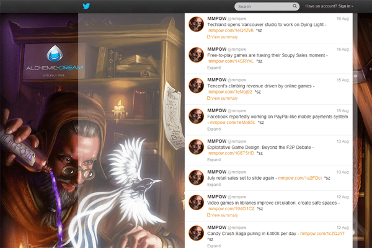Click avatar on Candy Crush Saga tweet

click(x=196, y=233)
